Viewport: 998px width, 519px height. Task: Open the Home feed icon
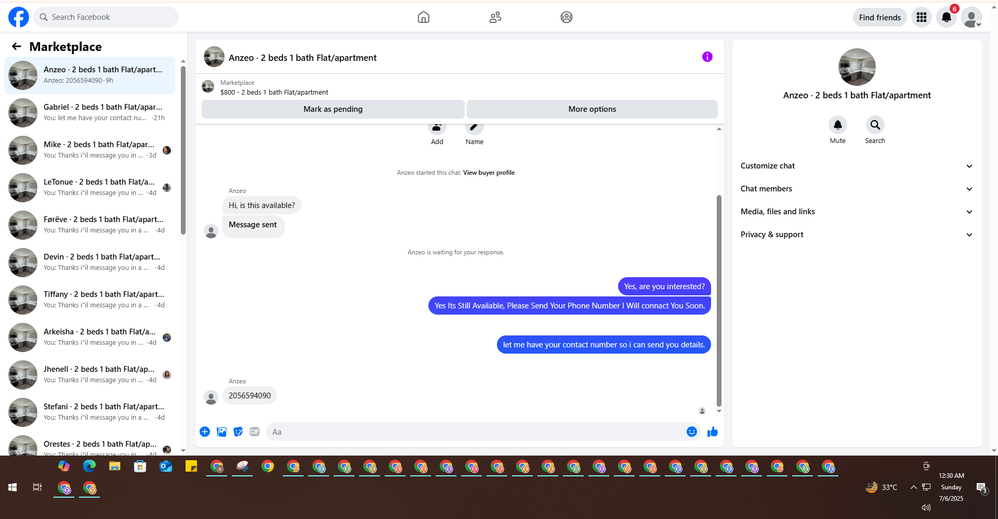[424, 17]
